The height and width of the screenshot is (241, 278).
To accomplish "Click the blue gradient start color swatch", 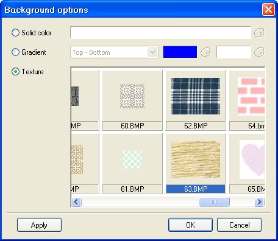I will (180, 52).
